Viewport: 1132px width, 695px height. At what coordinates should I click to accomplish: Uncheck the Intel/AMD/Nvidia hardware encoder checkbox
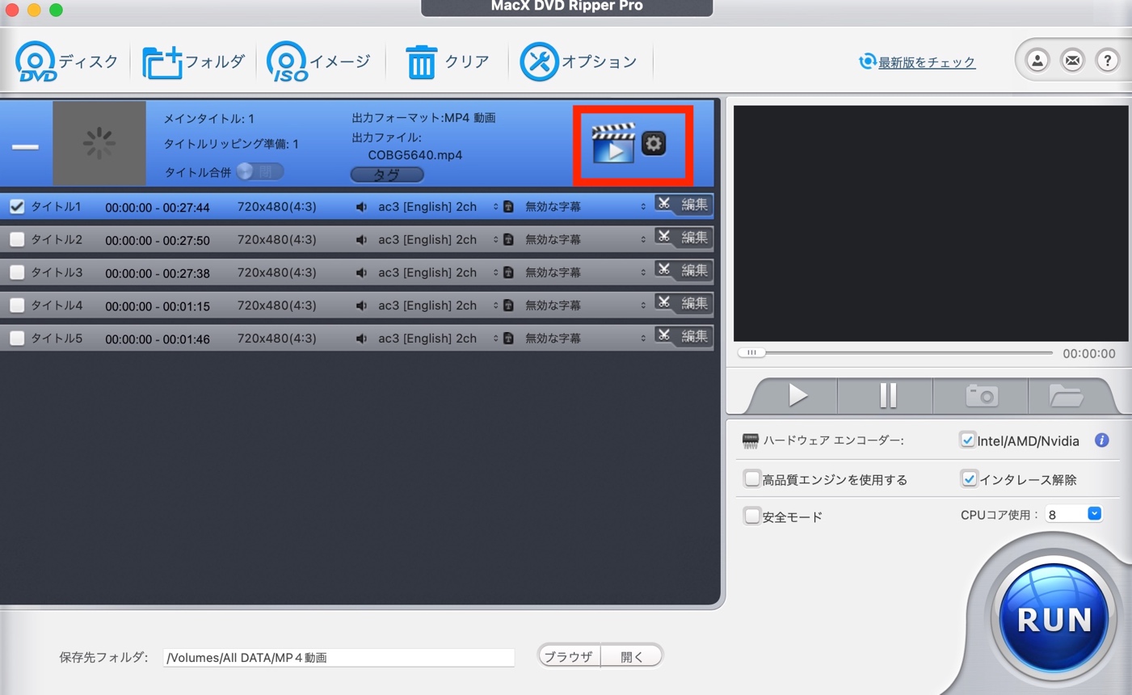pos(967,440)
